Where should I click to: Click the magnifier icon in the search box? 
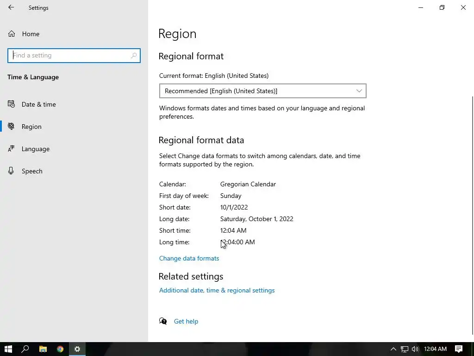click(134, 56)
